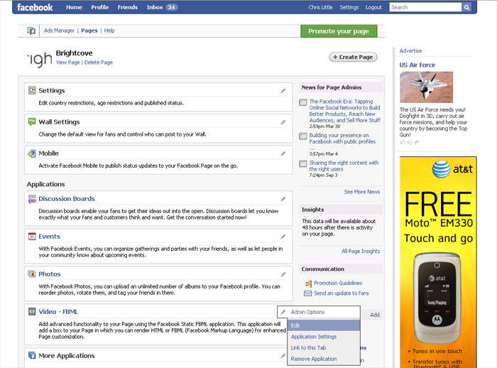Image resolution: width=497 pixels, height=368 pixels.
Task: Click the Advertise link in the sidebar
Action: pyautogui.click(x=410, y=50)
